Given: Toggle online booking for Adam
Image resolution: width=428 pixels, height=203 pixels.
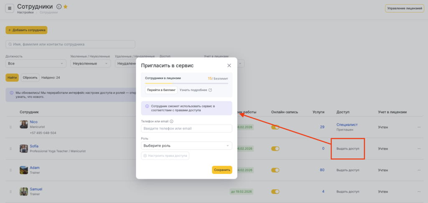Looking at the screenshot, I should pos(275,170).
